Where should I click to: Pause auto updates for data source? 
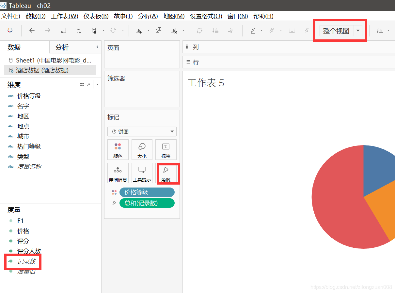click(x=94, y=31)
